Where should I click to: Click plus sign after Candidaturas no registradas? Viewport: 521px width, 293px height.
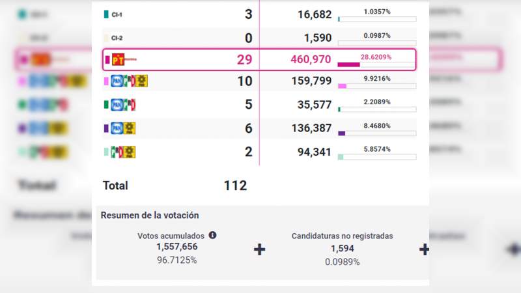click(424, 249)
